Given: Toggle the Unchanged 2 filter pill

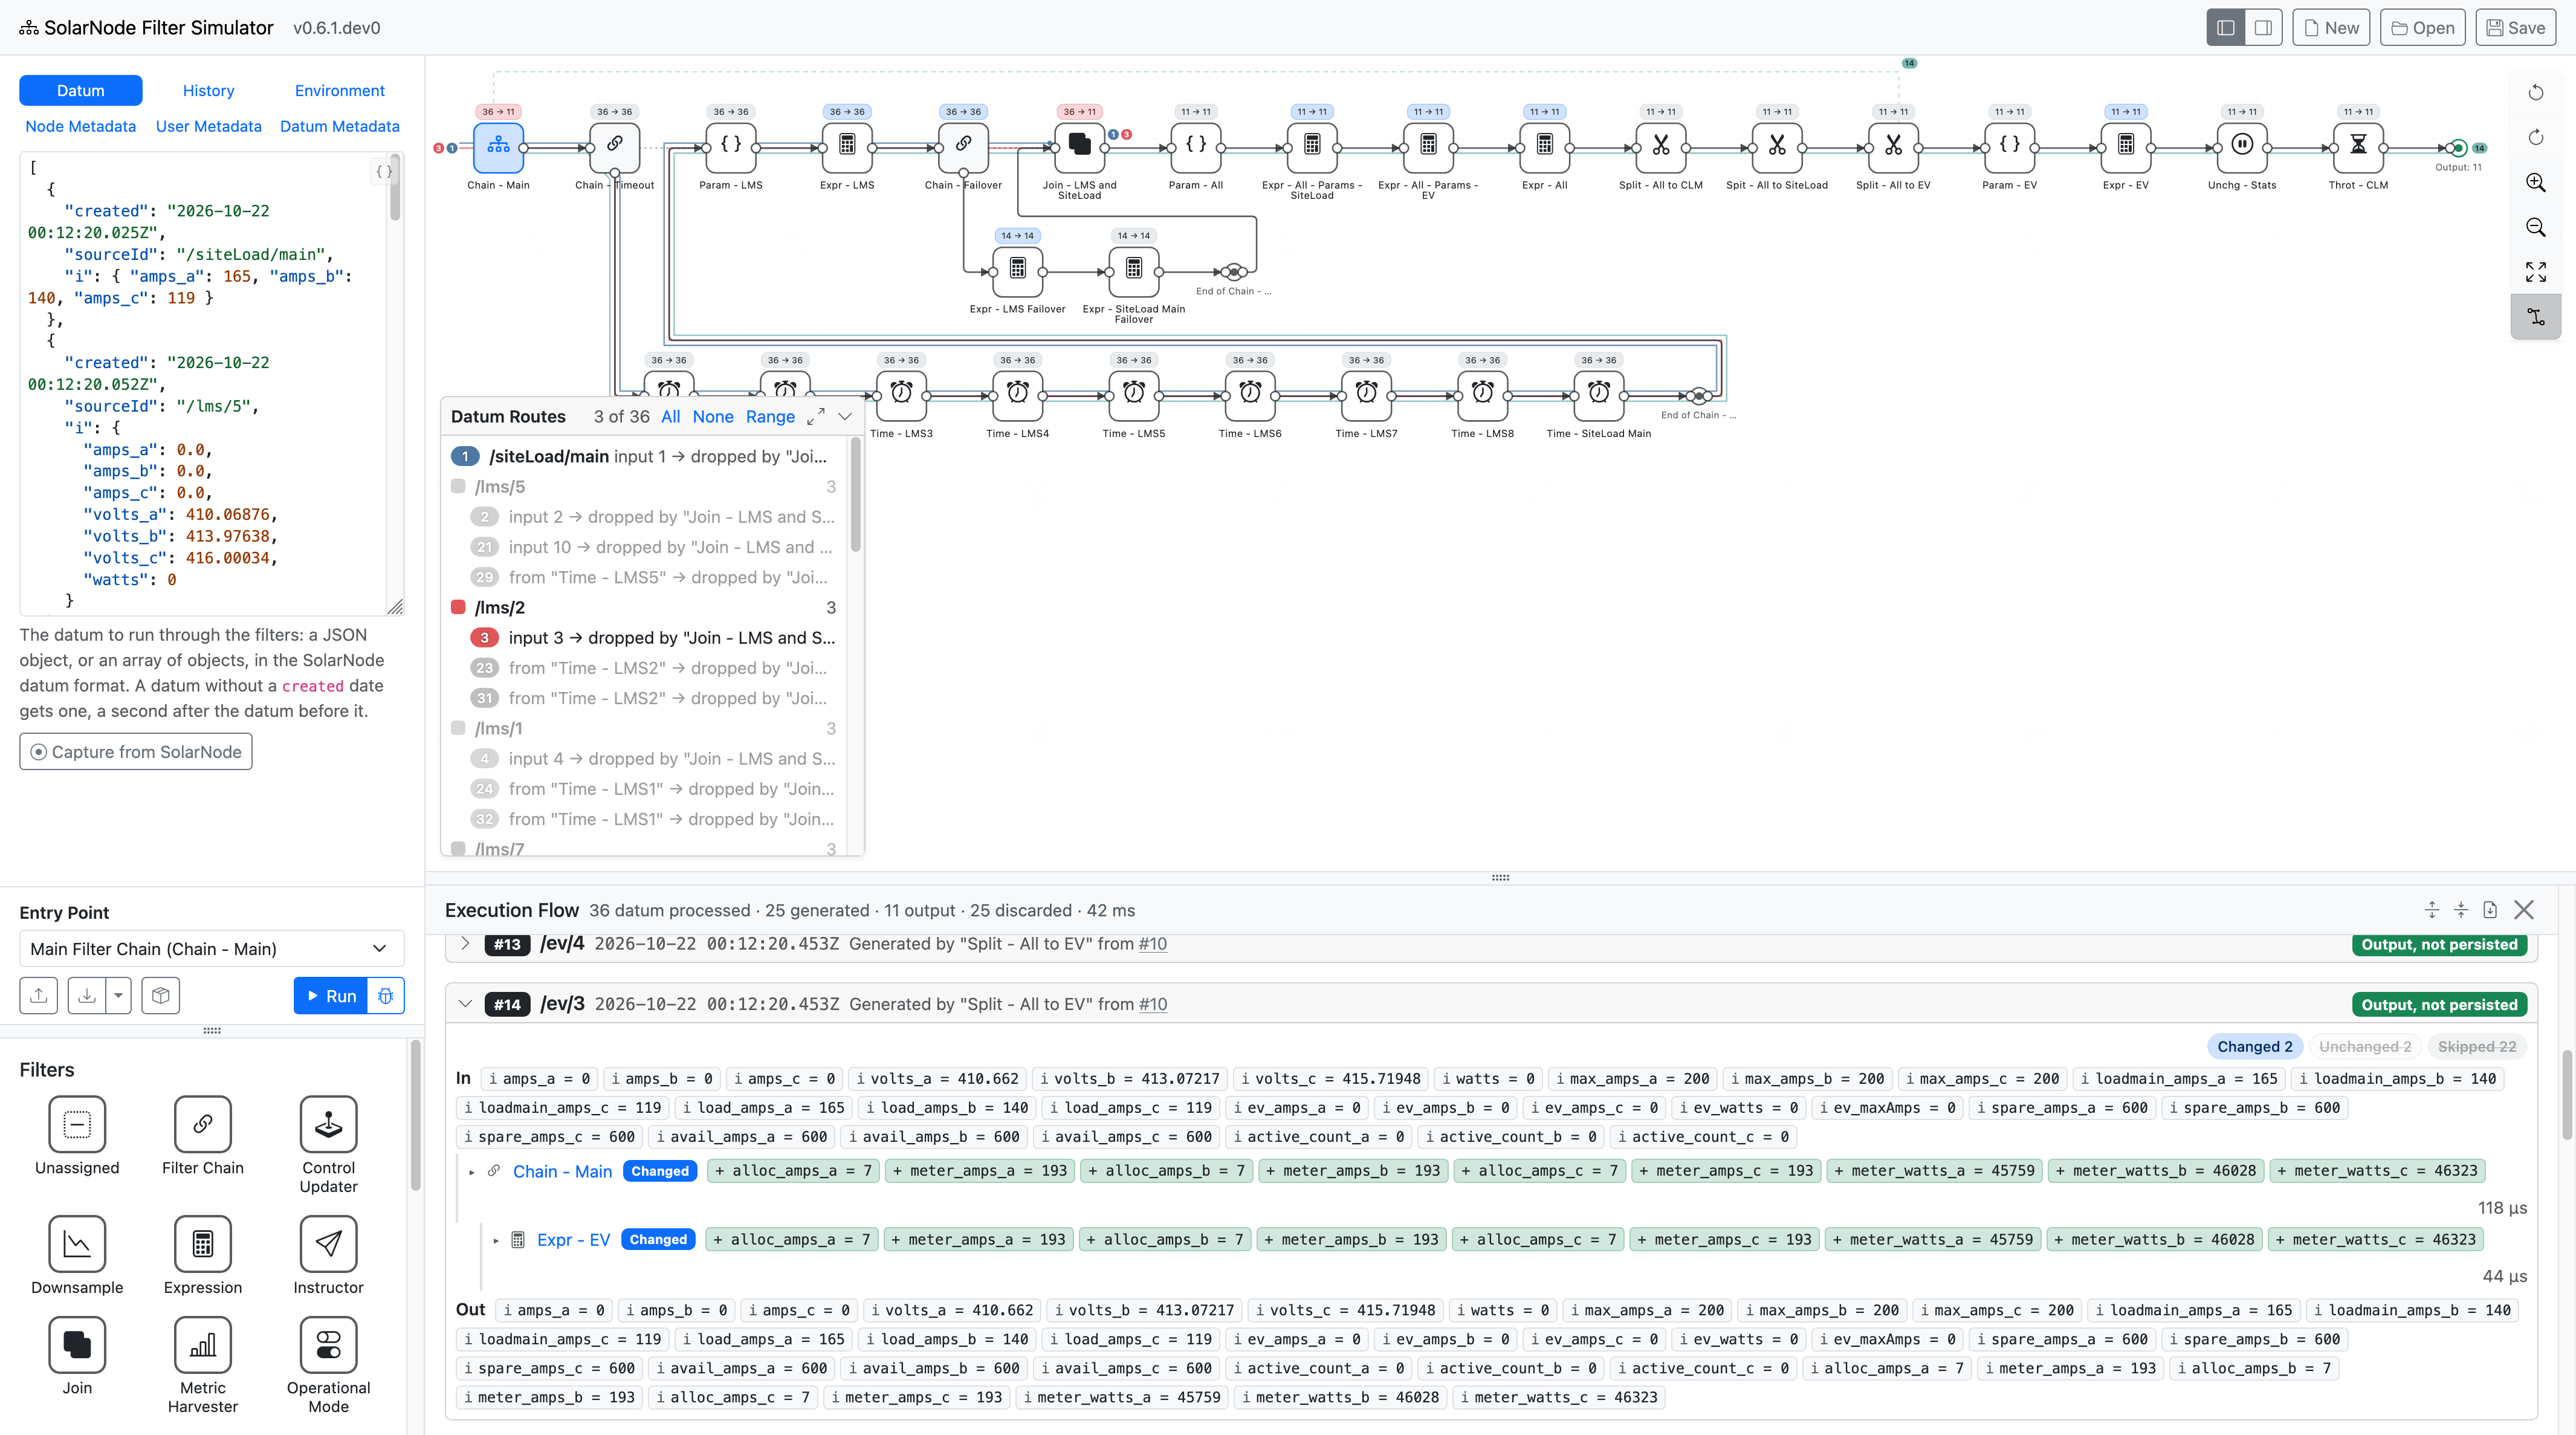Looking at the screenshot, I should [x=2365, y=1046].
